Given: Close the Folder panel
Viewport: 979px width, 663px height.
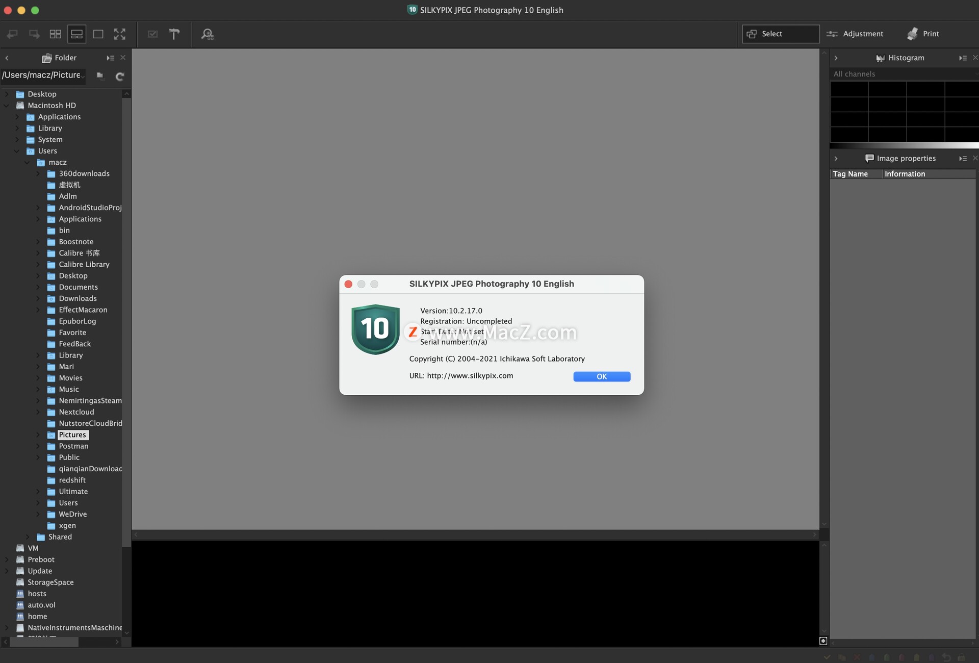Looking at the screenshot, I should (x=123, y=58).
